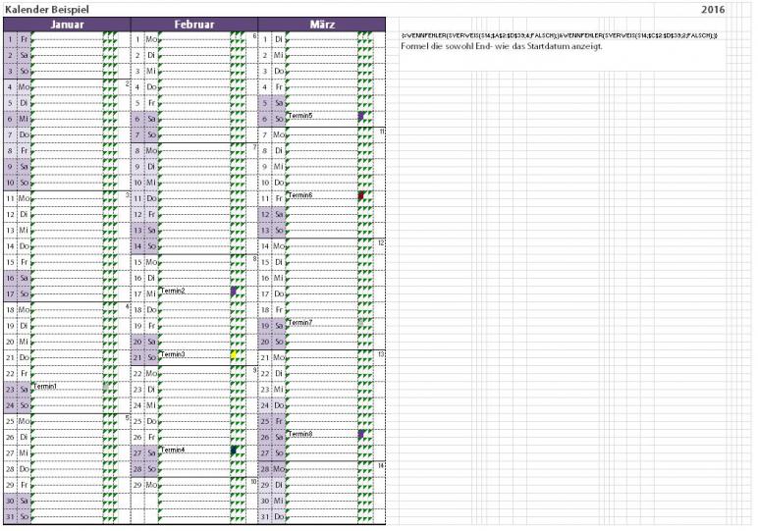This screenshot has width=758, height=531.
Task: Click week number 6 beside 1 Februar
Action: (x=254, y=36)
